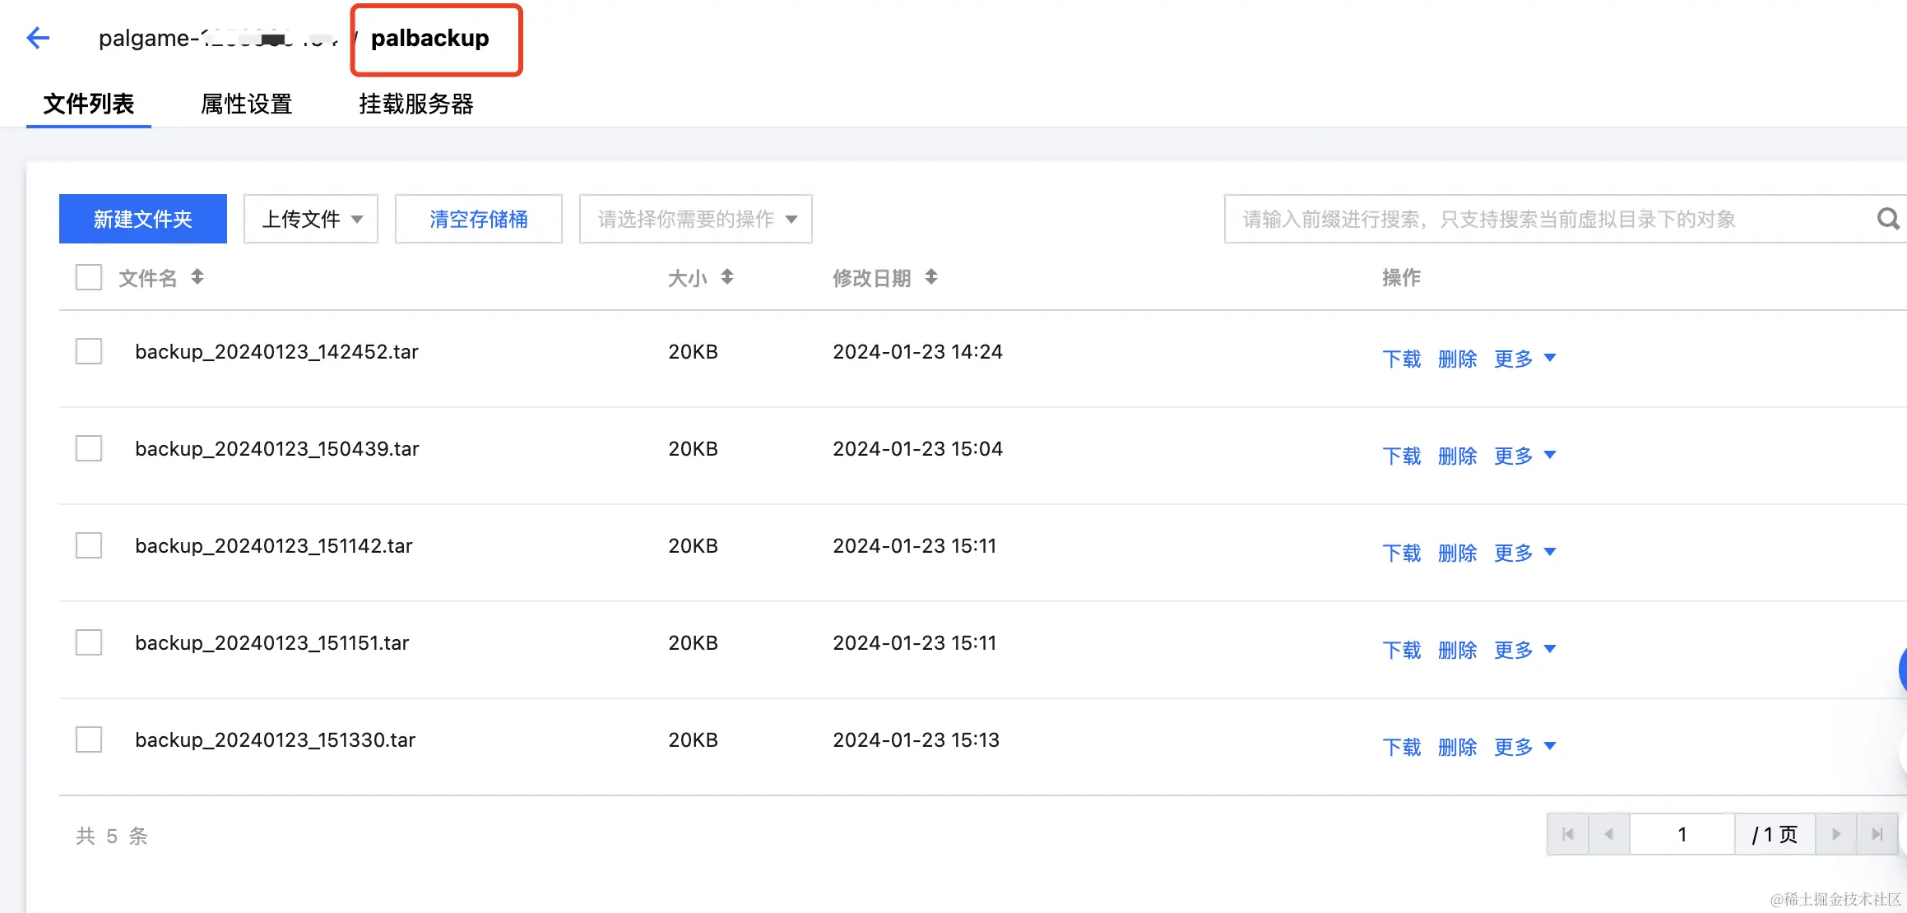
Task: Click the search magnifier icon
Action: coord(1887,219)
